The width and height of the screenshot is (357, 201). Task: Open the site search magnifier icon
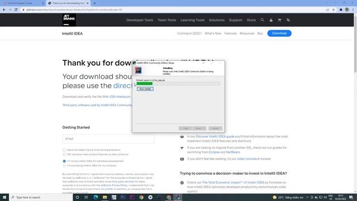coord(262,20)
